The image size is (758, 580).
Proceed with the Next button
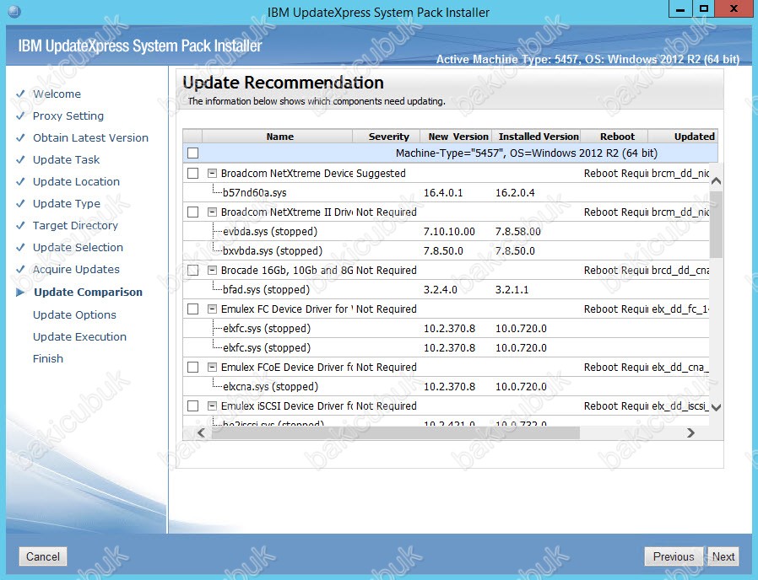(x=723, y=556)
